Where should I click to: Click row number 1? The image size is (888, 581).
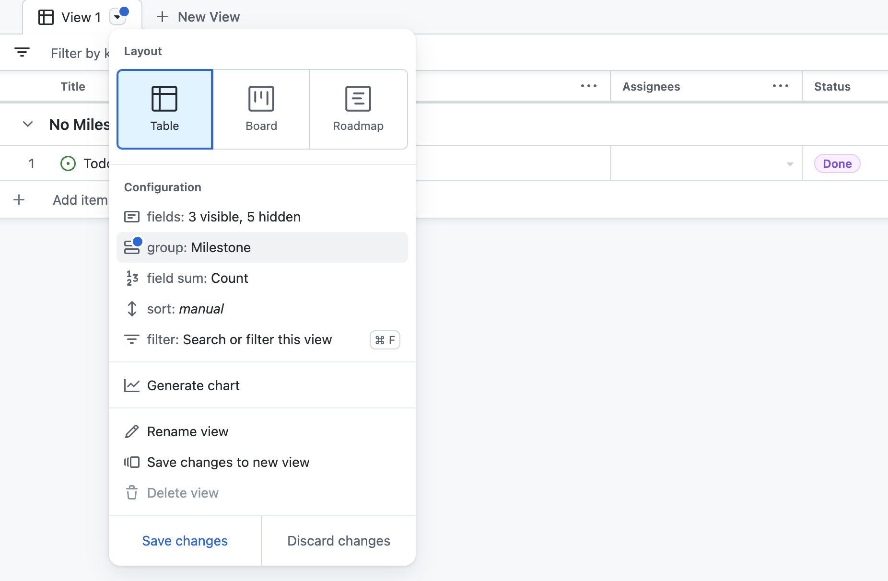[32, 163]
